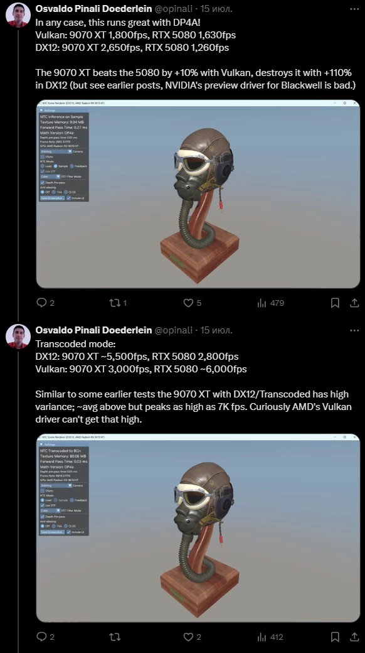Expand Orbiting camera dropdown in first image
365x653 pixels.
[56, 151]
